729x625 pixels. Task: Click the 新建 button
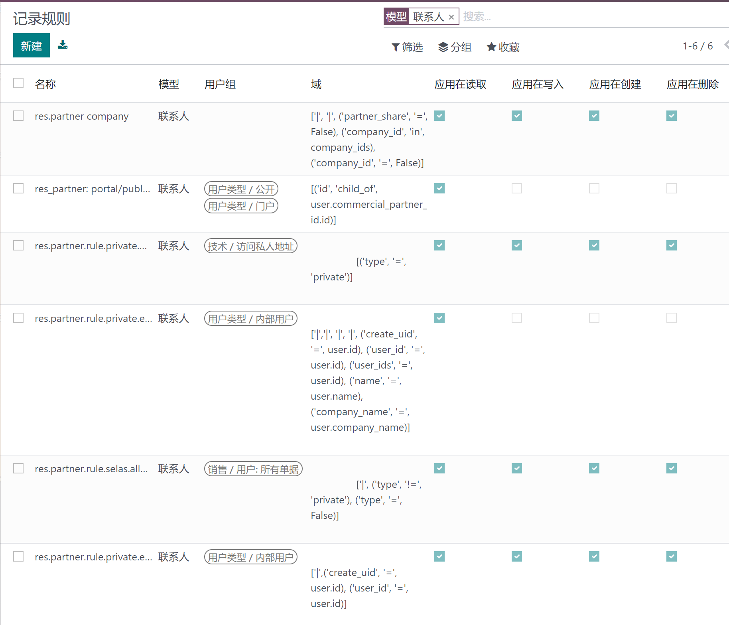31,45
